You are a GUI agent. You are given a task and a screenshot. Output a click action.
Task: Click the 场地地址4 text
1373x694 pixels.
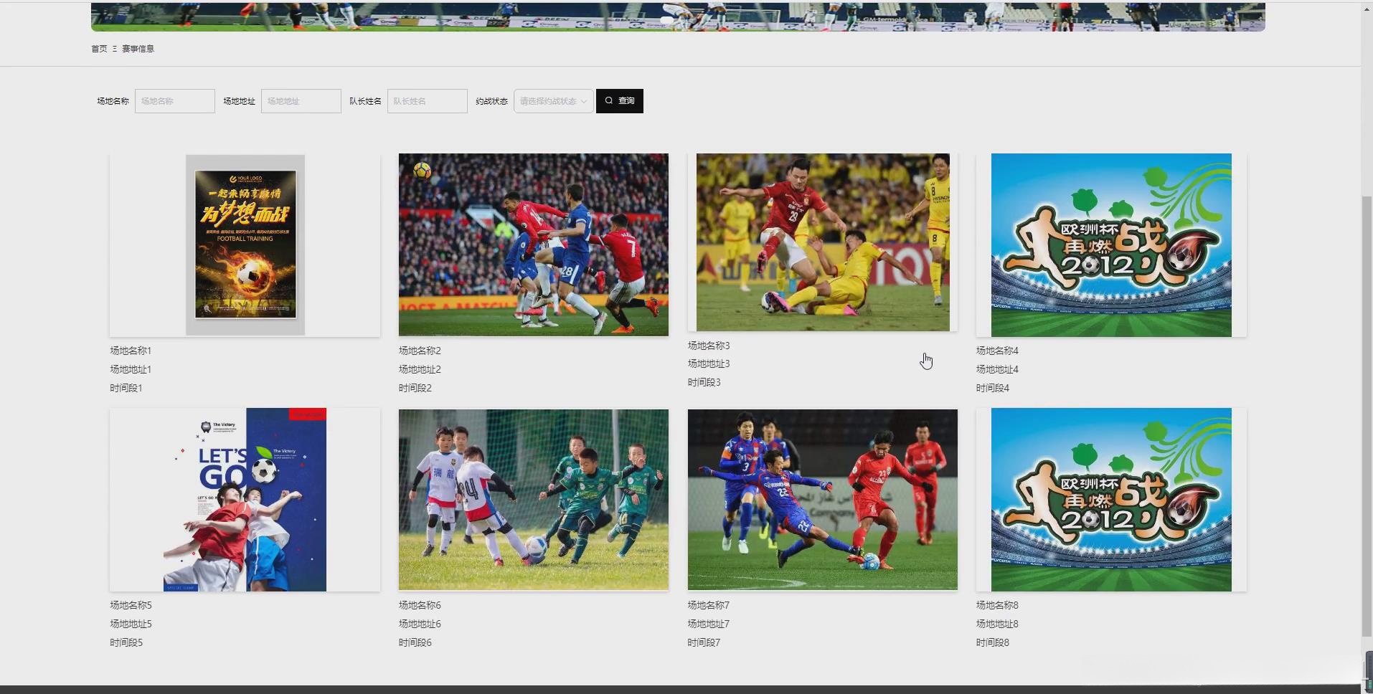(997, 369)
